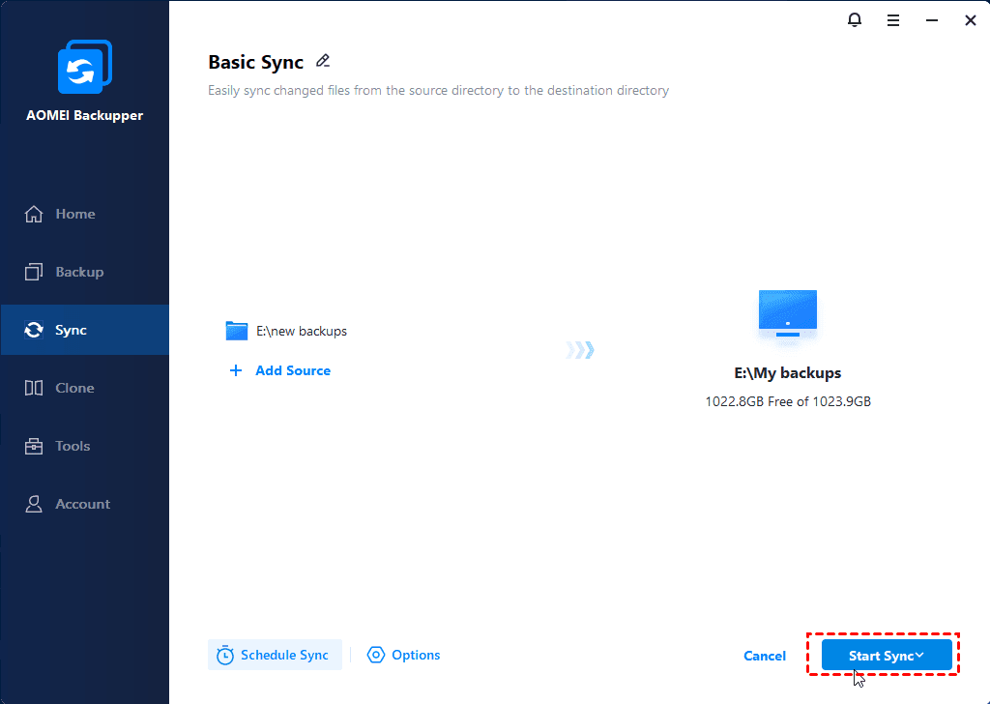The height and width of the screenshot is (704, 990).
Task: Expand the Start Sync dropdown arrow
Action: pyautogui.click(x=919, y=656)
